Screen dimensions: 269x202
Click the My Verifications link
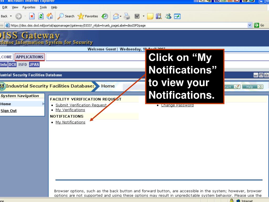[70, 110]
